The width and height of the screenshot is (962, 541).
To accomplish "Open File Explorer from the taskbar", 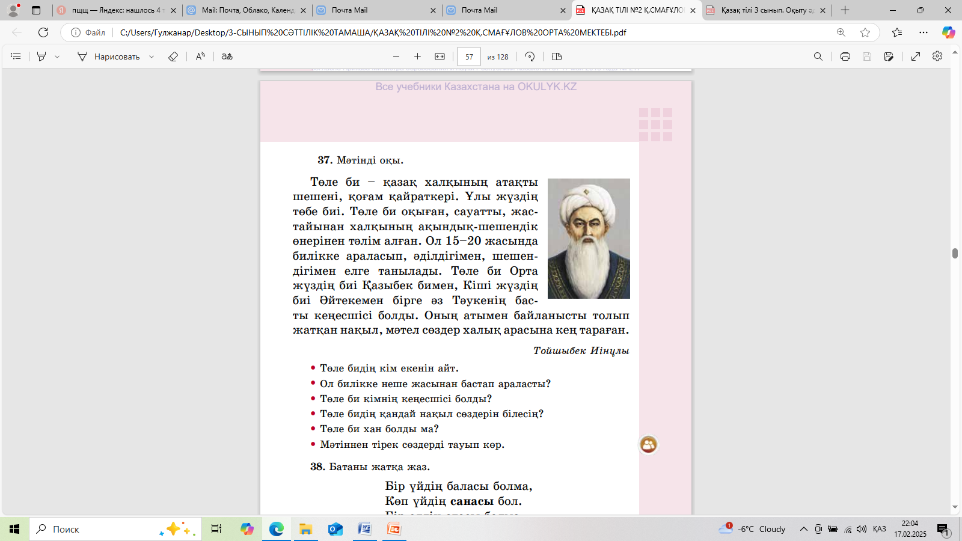I will point(306,529).
